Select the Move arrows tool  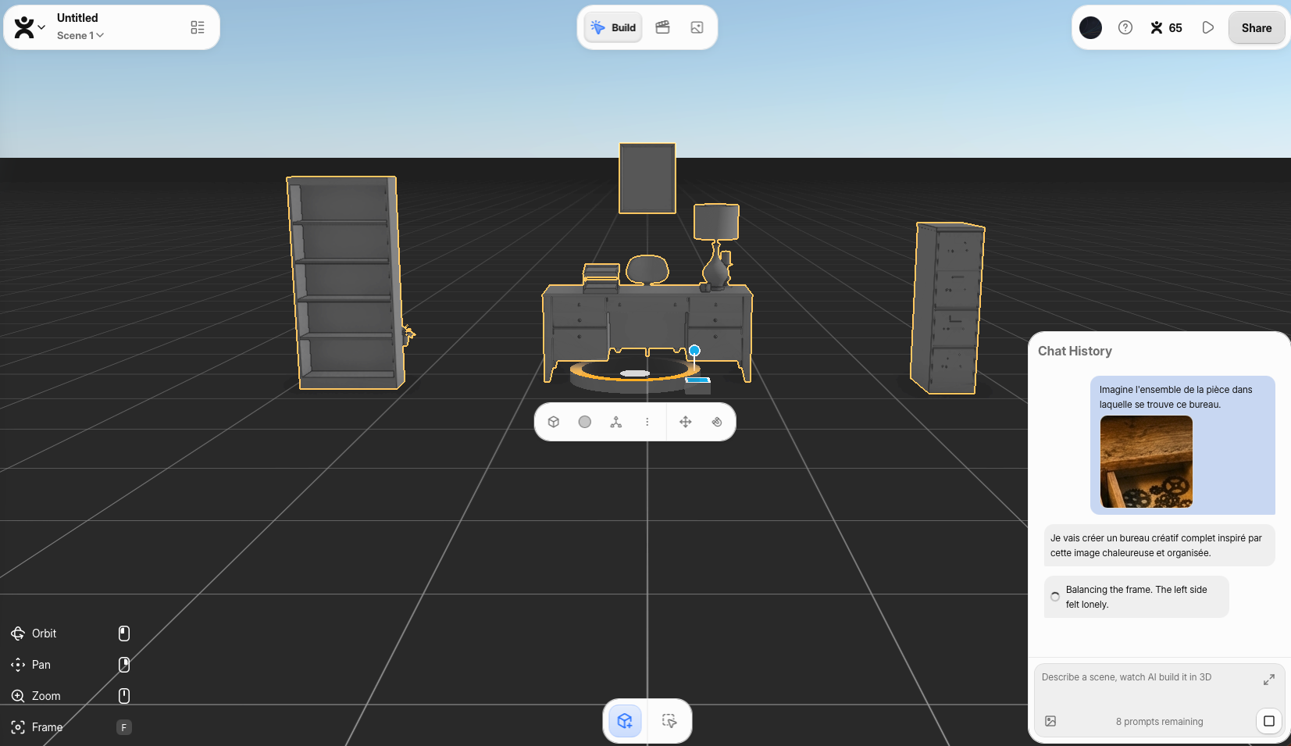click(x=685, y=422)
